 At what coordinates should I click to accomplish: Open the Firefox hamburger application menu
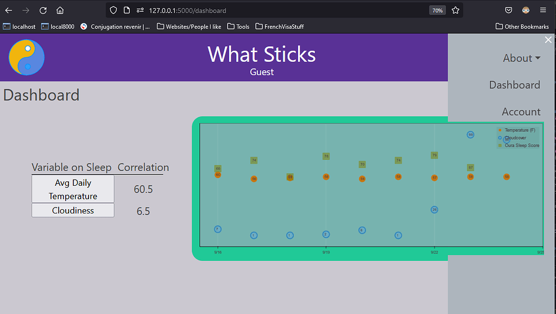point(543,10)
